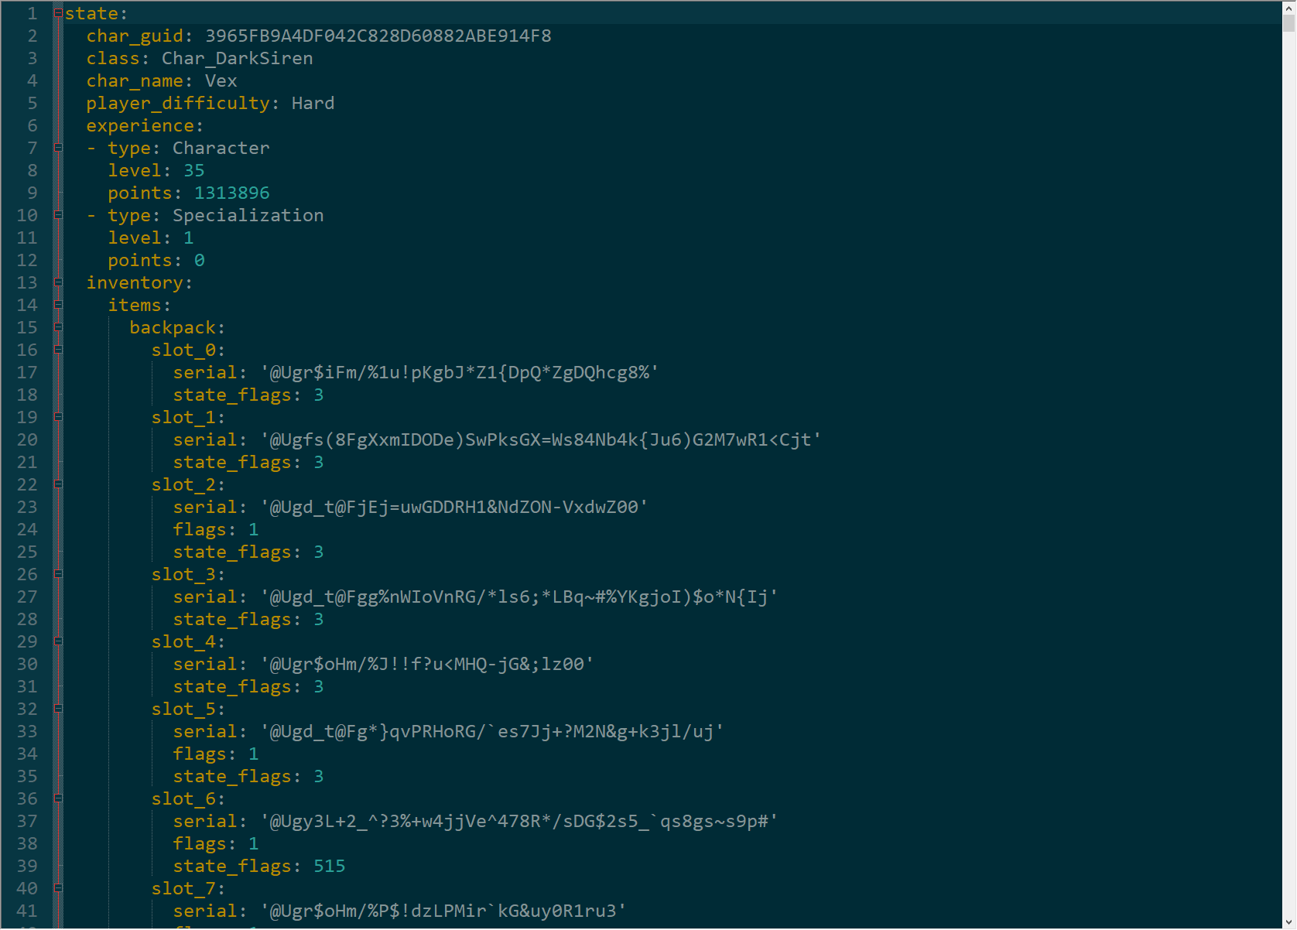Viewport: 1297px width, 930px height.
Task: Collapse the slot_6 fold marker
Action: tap(58, 798)
